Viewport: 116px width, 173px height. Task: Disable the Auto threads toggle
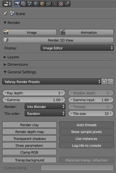point(86,125)
